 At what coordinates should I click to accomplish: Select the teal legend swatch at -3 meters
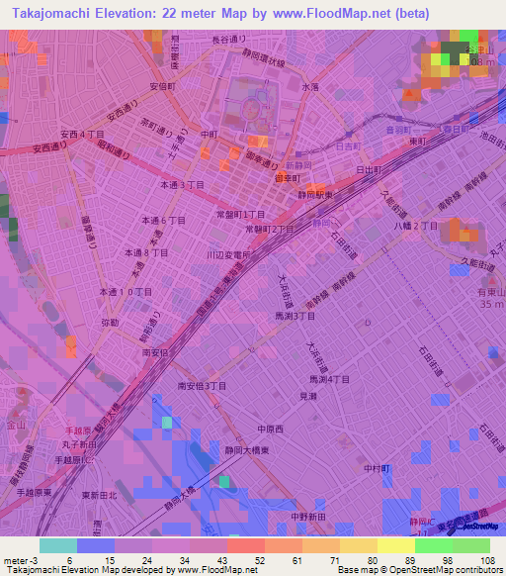[58, 546]
